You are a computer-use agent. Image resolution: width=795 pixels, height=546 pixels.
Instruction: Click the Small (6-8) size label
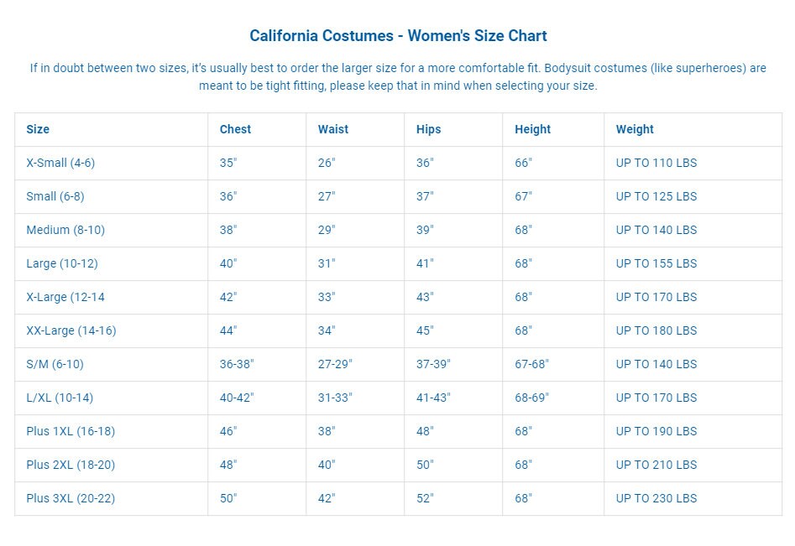pyautogui.click(x=55, y=196)
